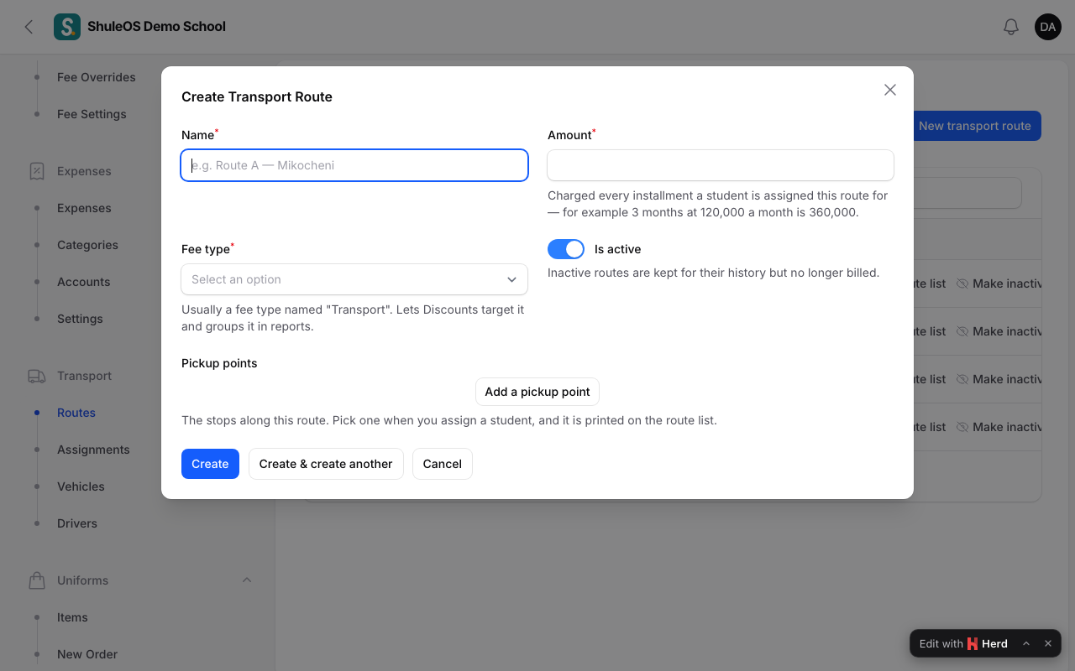Image resolution: width=1075 pixels, height=671 pixels.
Task: Open New Order in the sidebar
Action: tap(87, 654)
